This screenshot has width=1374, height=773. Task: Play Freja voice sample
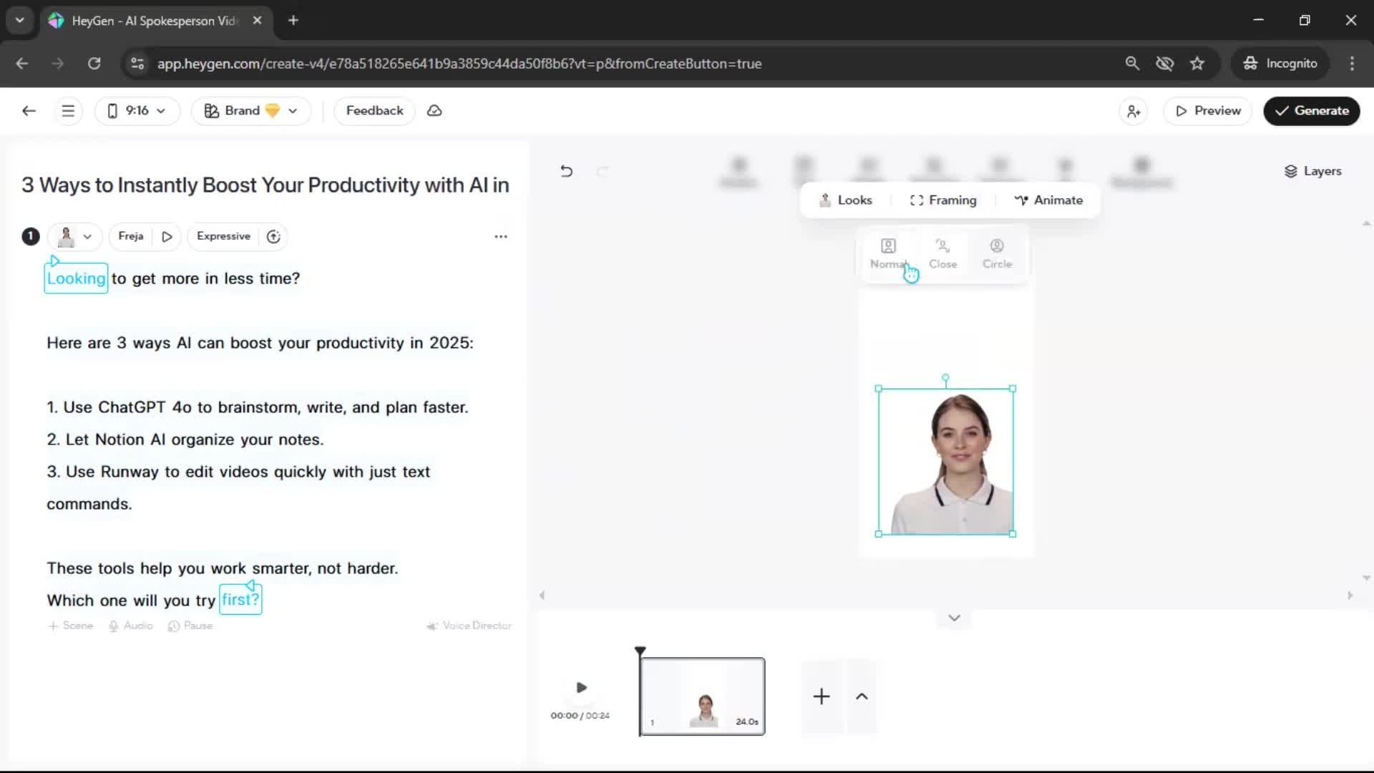[167, 237]
